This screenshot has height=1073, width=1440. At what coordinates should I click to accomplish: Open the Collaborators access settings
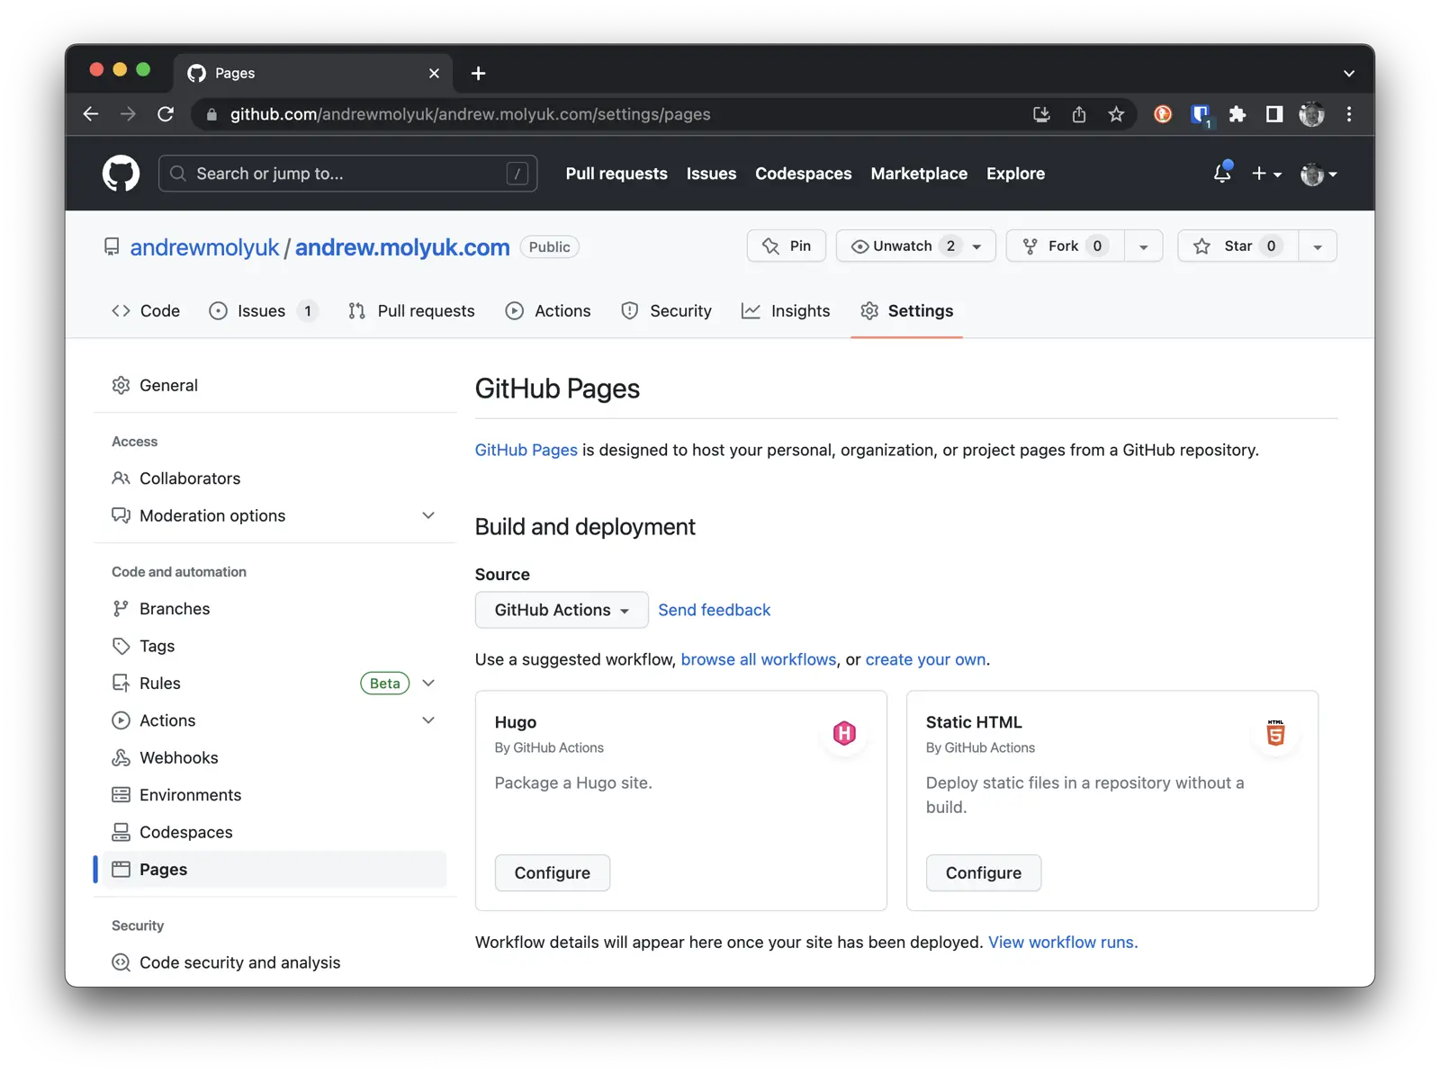tap(190, 478)
